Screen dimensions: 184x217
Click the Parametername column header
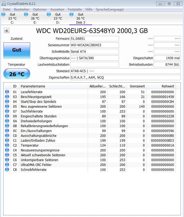53,86
